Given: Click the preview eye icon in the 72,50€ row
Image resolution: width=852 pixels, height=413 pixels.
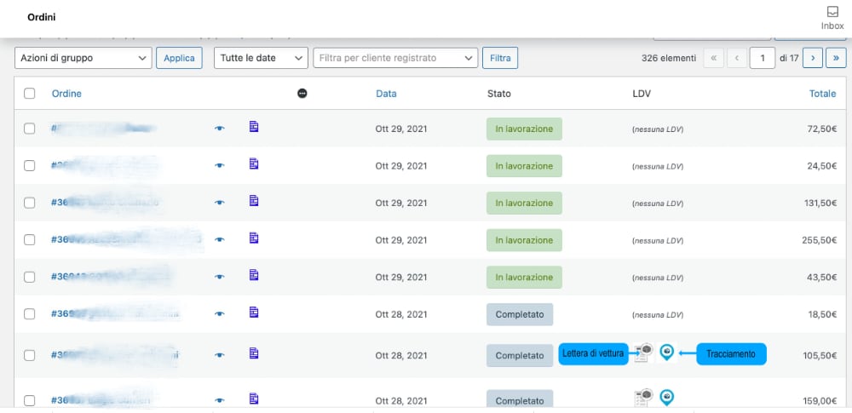Looking at the screenshot, I should tap(220, 129).
